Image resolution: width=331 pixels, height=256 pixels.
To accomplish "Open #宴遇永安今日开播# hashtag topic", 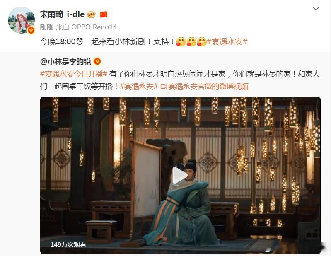I will (74, 74).
